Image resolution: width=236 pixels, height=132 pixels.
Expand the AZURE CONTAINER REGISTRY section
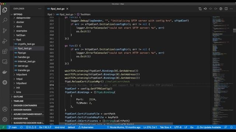click(x=27, y=114)
